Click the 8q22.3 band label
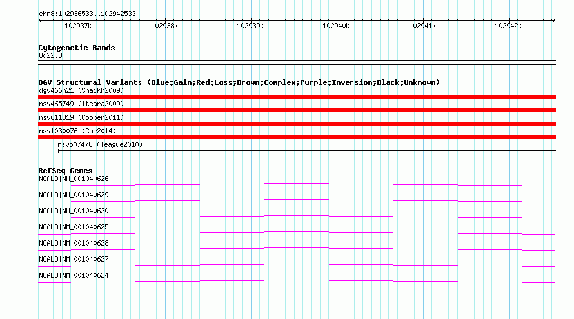Viewport: 574px width, 319px height. tap(50, 55)
